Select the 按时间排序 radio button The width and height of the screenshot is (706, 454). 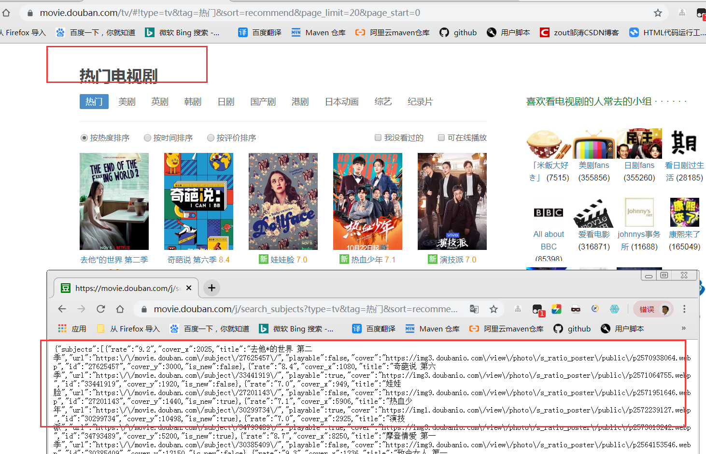147,138
